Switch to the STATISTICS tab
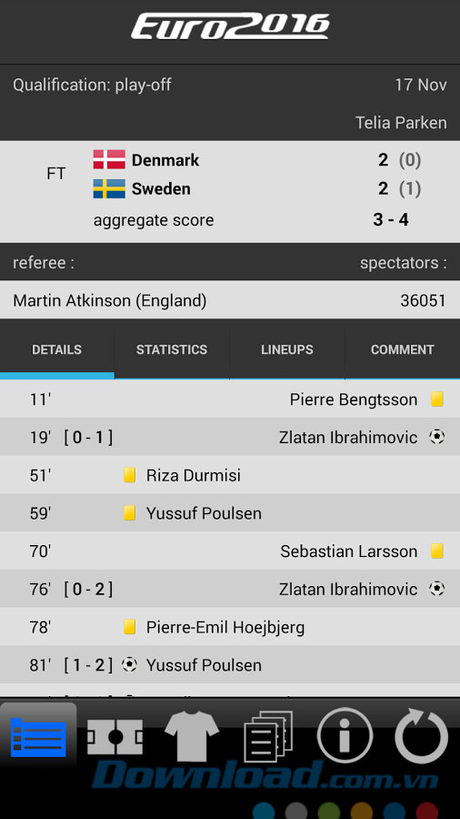Image resolution: width=460 pixels, height=819 pixels. [172, 349]
